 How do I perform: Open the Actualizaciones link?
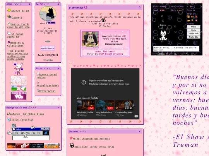pos(48,86)
